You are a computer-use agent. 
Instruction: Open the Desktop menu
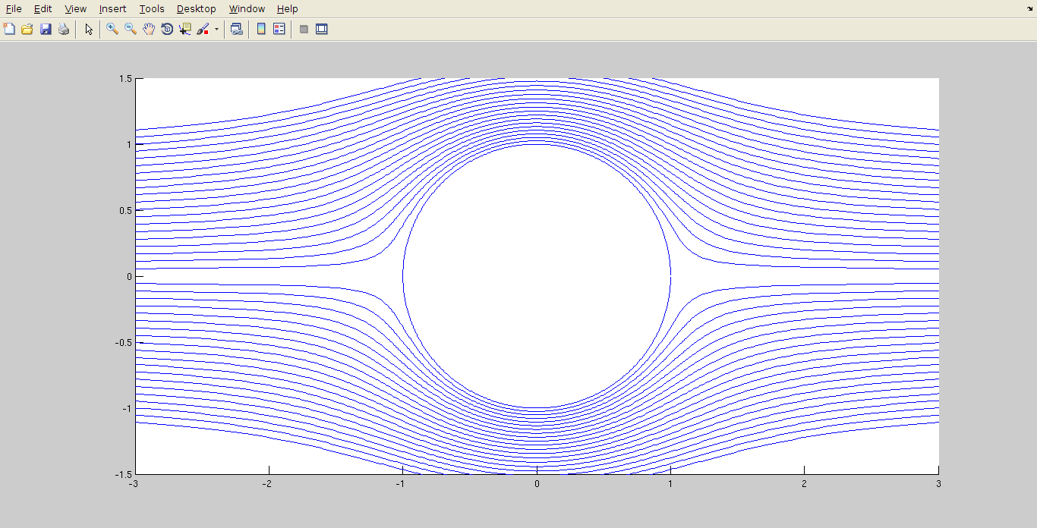[196, 9]
